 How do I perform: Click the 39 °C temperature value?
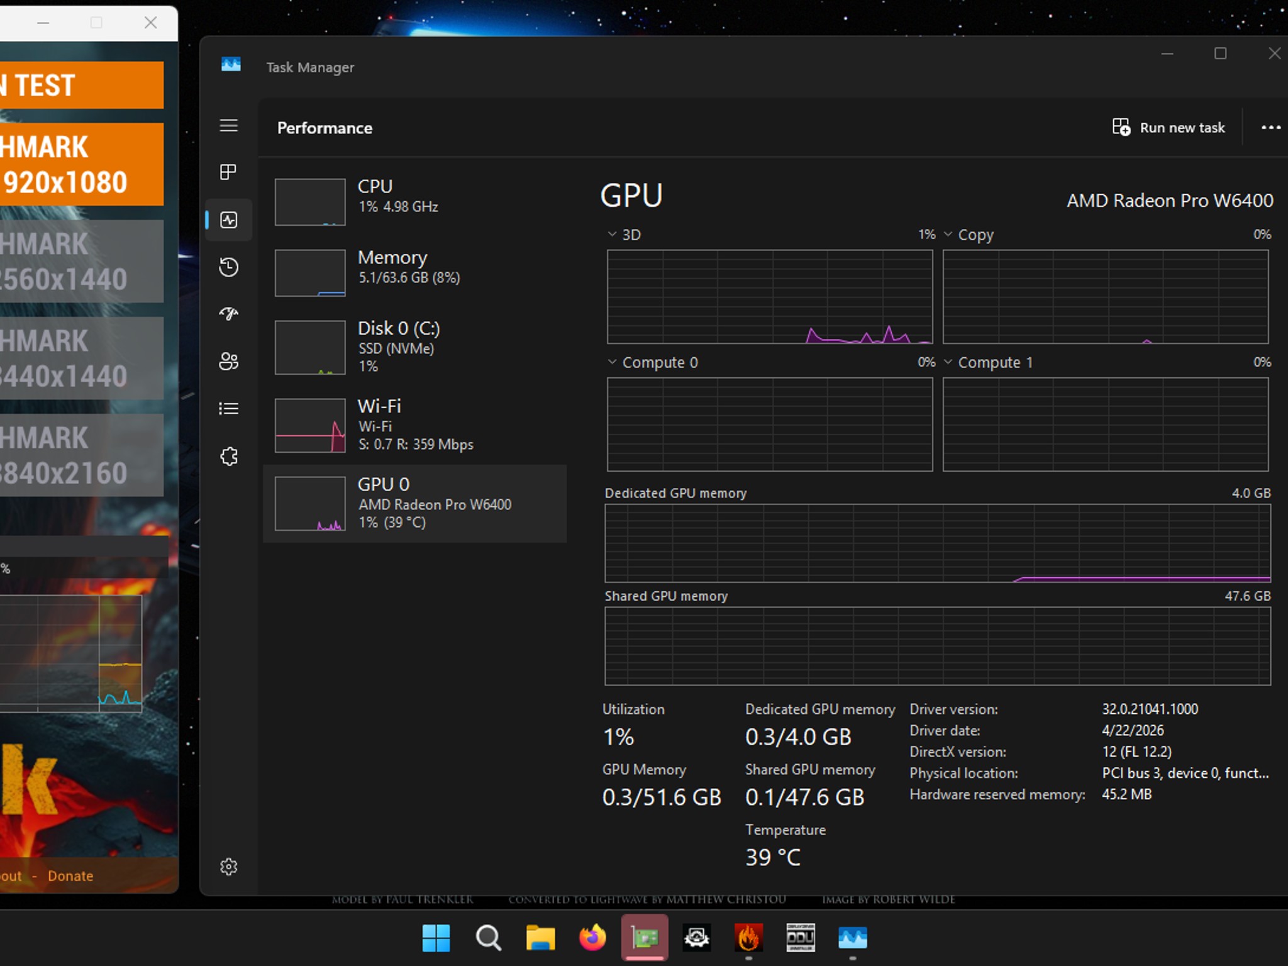[x=773, y=857]
